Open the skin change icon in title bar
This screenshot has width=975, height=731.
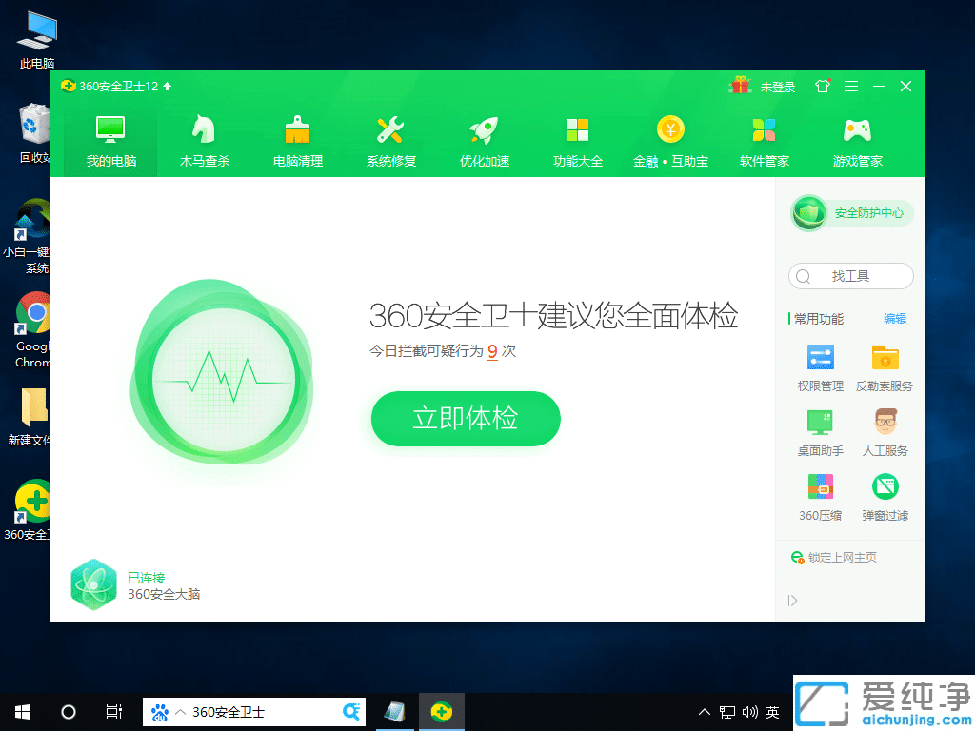pyautogui.click(x=822, y=86)
